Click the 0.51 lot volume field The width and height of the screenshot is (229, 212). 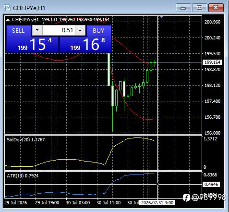point(59,30)
